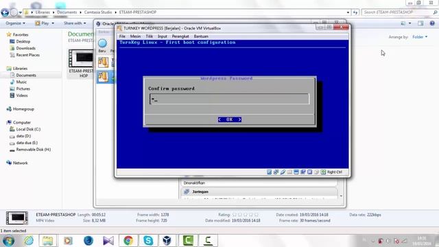Click the Explorer Back navigation button
439x247 pixels.
click(5, 12)
